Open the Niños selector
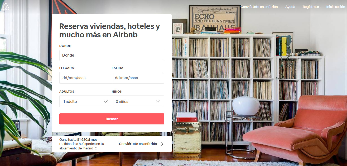 (x=138, y=102)
